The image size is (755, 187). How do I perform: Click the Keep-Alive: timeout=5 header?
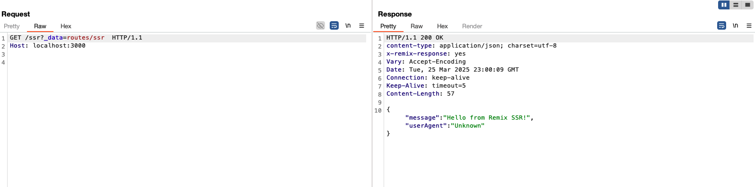[x=426, y=86]
